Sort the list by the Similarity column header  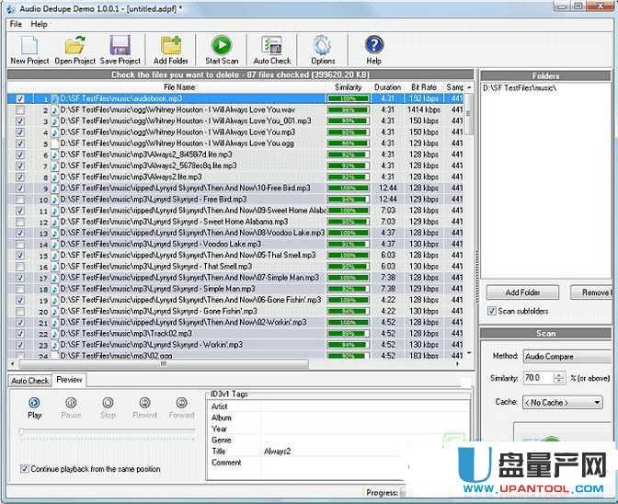pyautogui.click(x=348, y=87)
